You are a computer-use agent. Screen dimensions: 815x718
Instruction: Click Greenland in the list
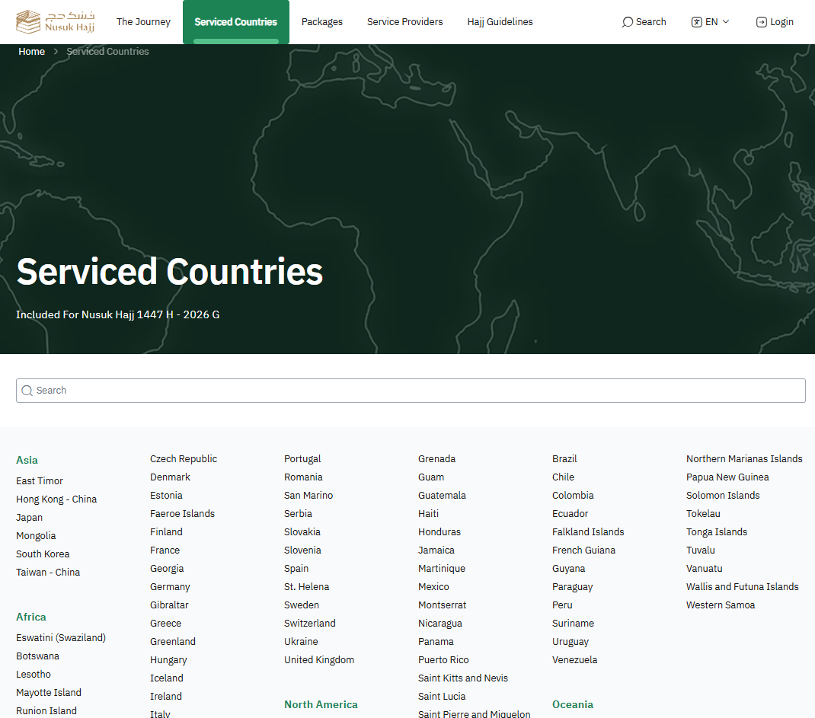(173, 642)
